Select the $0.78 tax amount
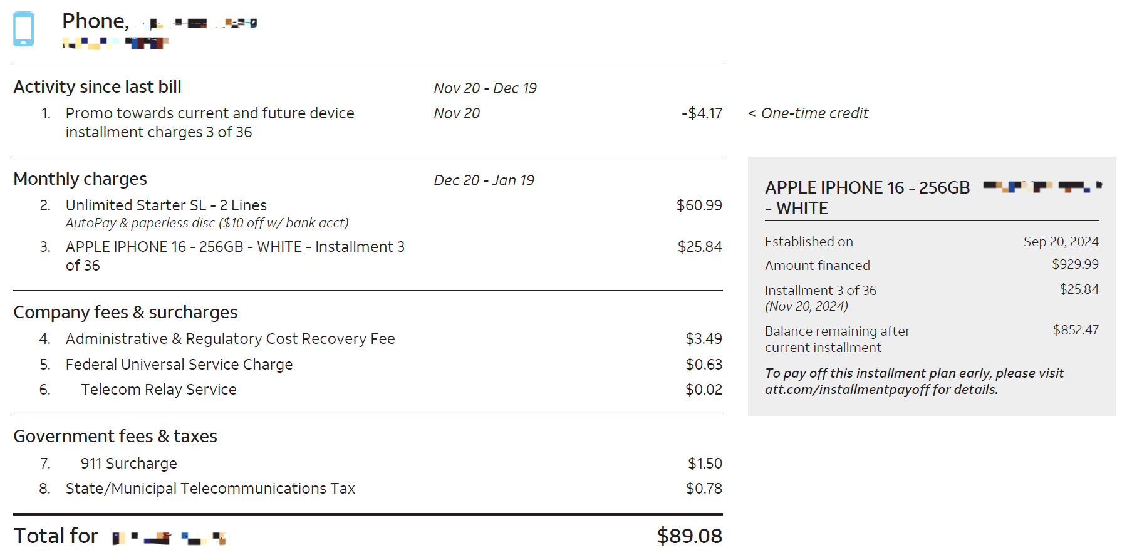1127x560 pixels. coord(704,489)
